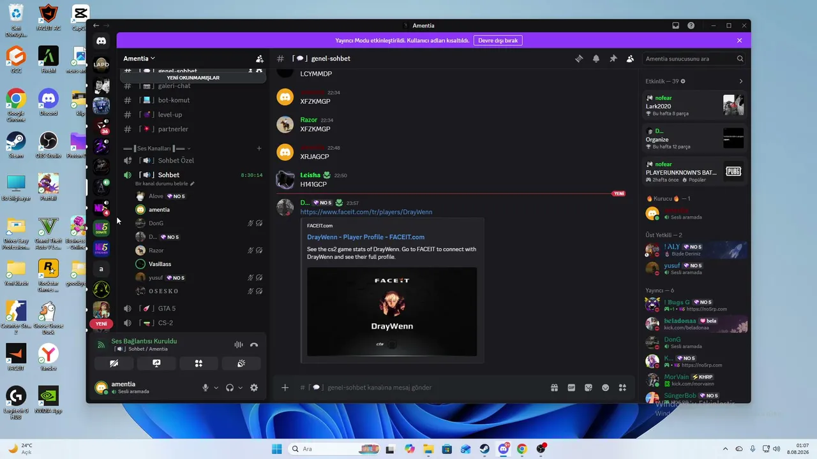Open Discord inbox icon in title bar
The height and width of the screenshot is (459, 817).
pyautogui.click(x=676, y=25)
